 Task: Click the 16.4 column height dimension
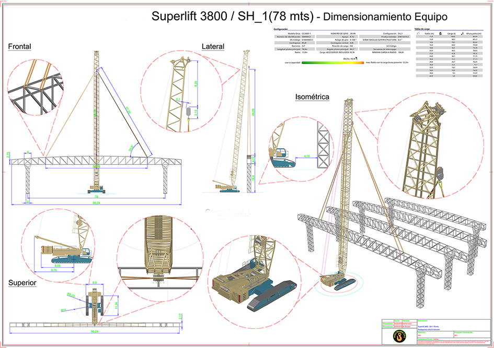(x=254, y=178)
